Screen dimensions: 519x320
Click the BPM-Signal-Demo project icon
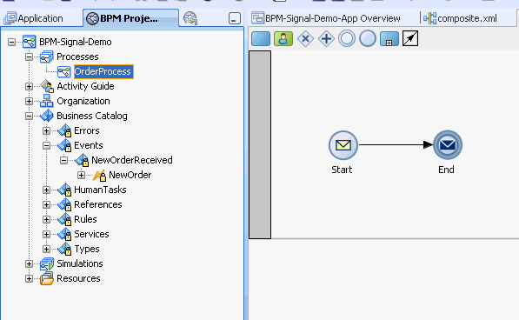tap(30, 42)
